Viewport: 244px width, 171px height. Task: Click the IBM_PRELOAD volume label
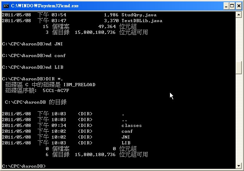[79, 85]
